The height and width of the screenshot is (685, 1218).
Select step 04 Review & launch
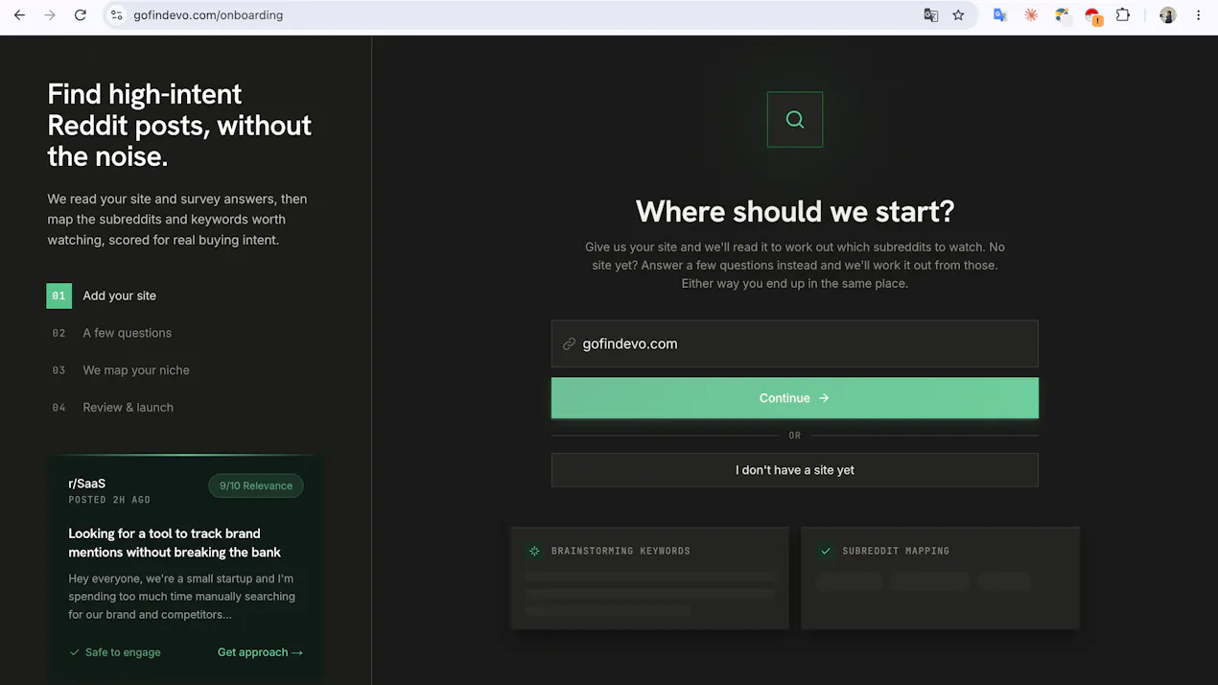point(112,408)
